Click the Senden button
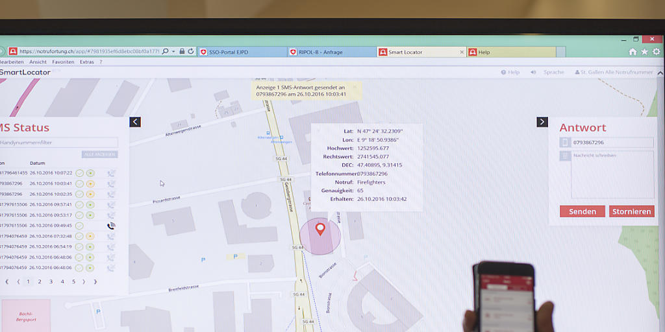 coord(583,211)
